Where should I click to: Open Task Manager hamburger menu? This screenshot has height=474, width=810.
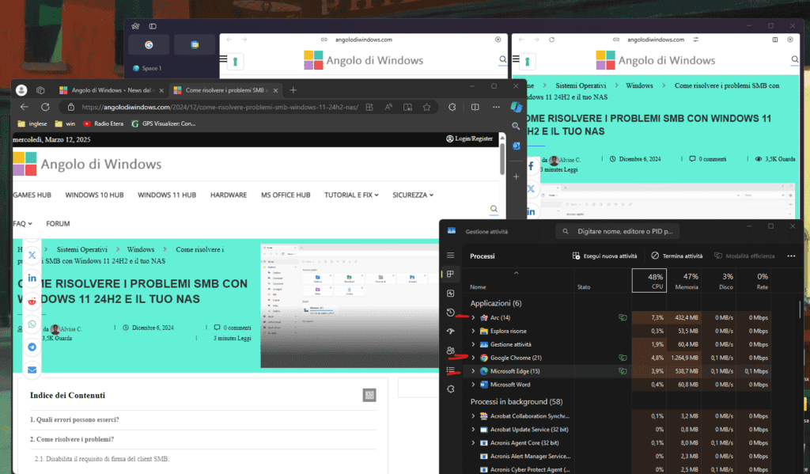coord(451,256)
